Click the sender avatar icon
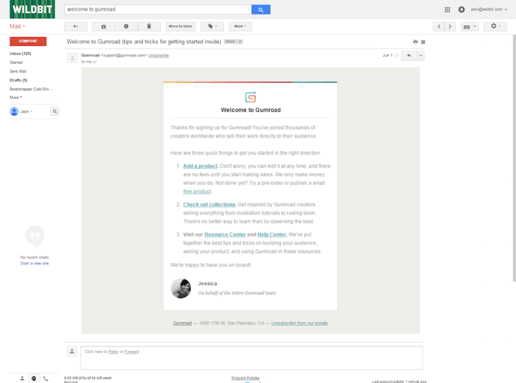This screenshot has width=516, height=383. [72, 58]
